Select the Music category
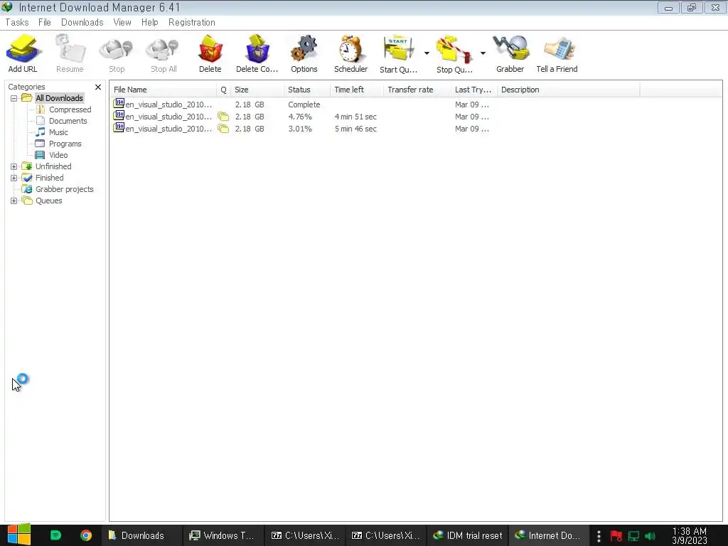Viewport: 728px width, 546px height. [x=58, y=132]
